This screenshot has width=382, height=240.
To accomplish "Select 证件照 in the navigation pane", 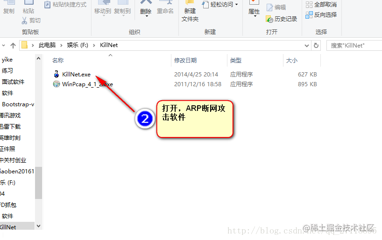I will point(7,149).
